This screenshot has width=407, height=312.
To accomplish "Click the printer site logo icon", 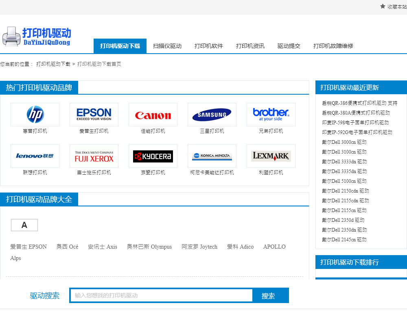I will pyautogui.click(x=11, y=37).
